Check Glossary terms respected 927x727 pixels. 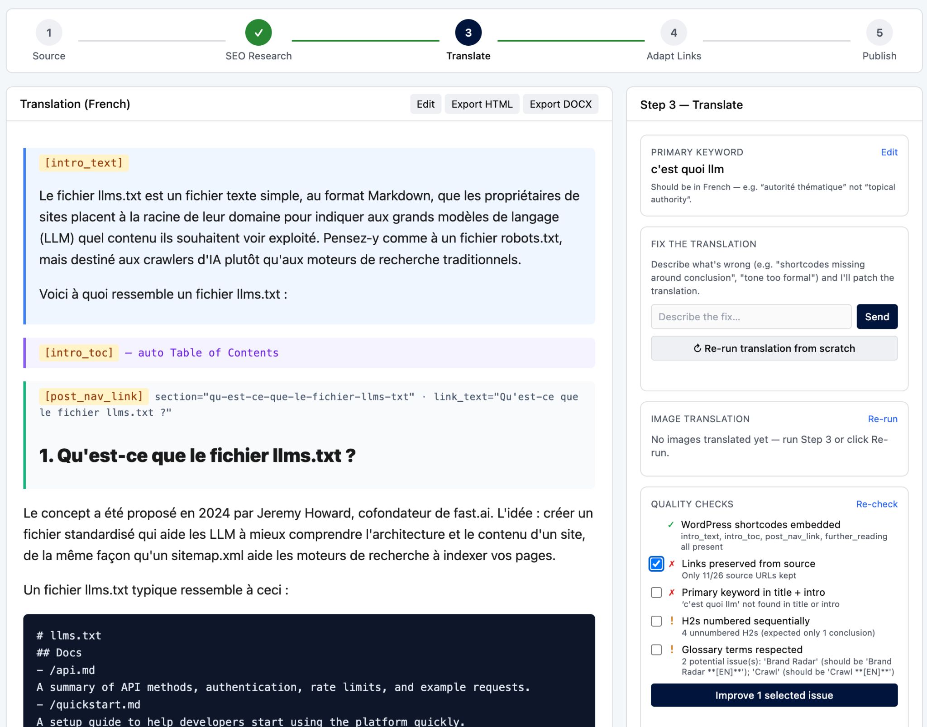coord(656,650)
